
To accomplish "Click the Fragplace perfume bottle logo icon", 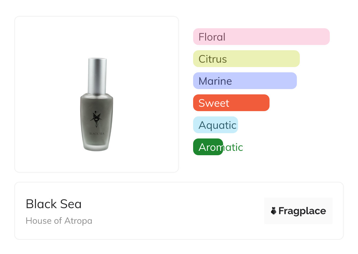I will 274,211.
